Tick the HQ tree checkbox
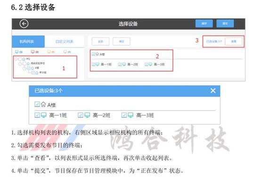 point(20,59)
